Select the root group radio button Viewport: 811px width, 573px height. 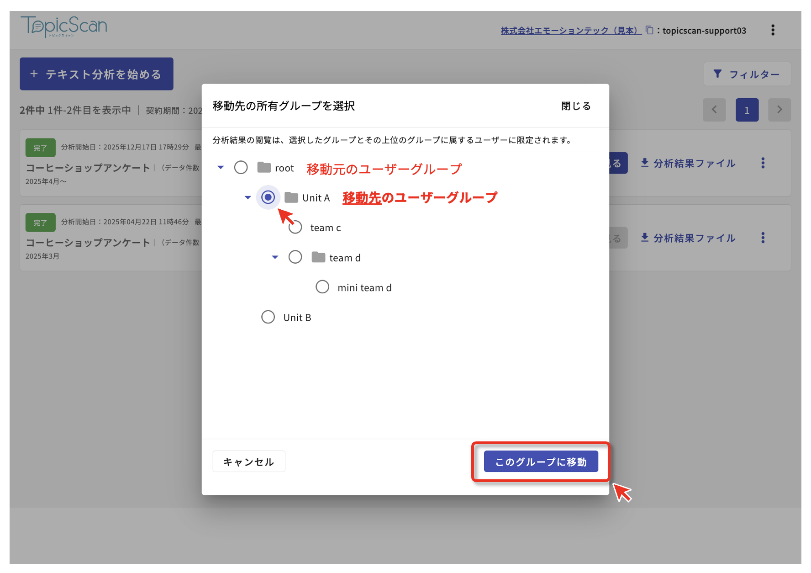tap(241, 168)
